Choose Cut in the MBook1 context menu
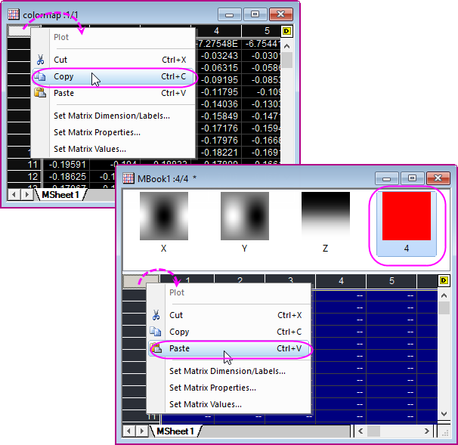Viewport: 458px width, 445px height. coord(229,315)
